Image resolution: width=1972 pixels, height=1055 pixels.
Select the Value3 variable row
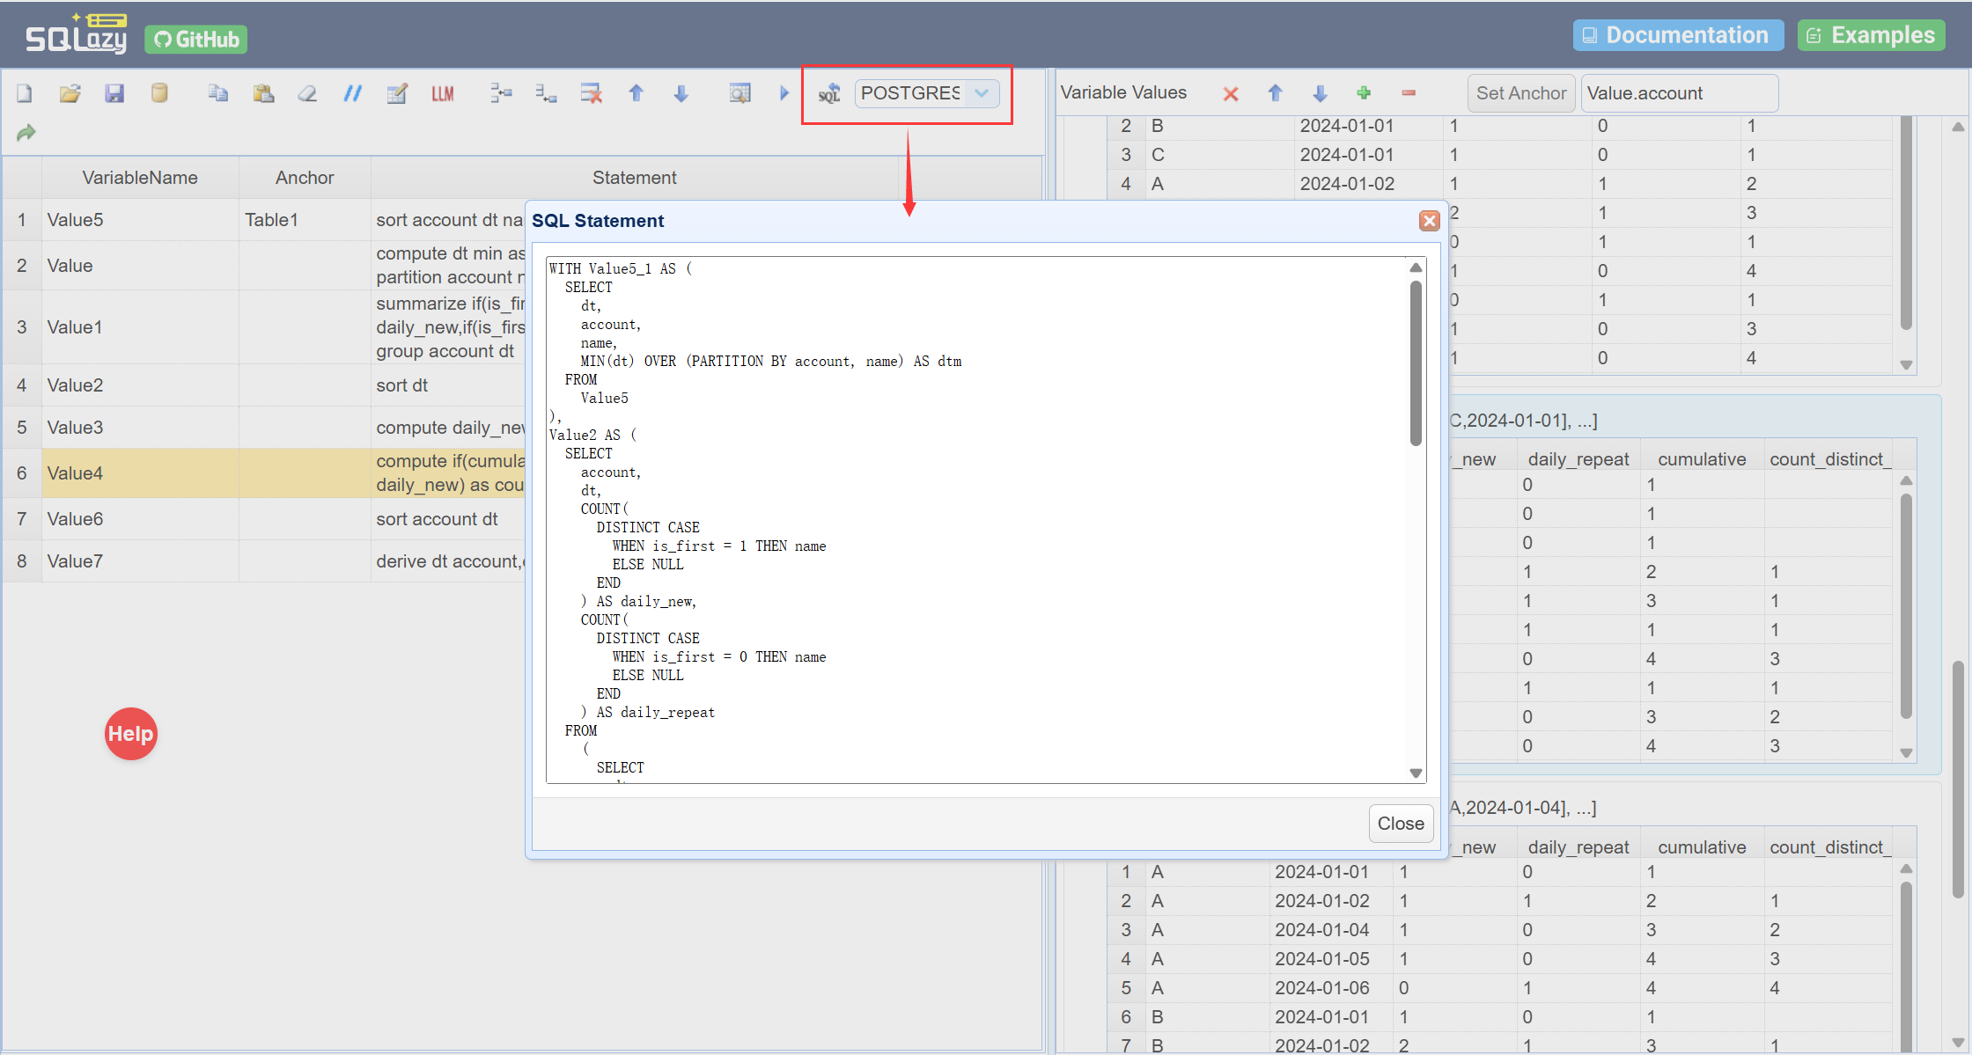click(x=140, y=428)
